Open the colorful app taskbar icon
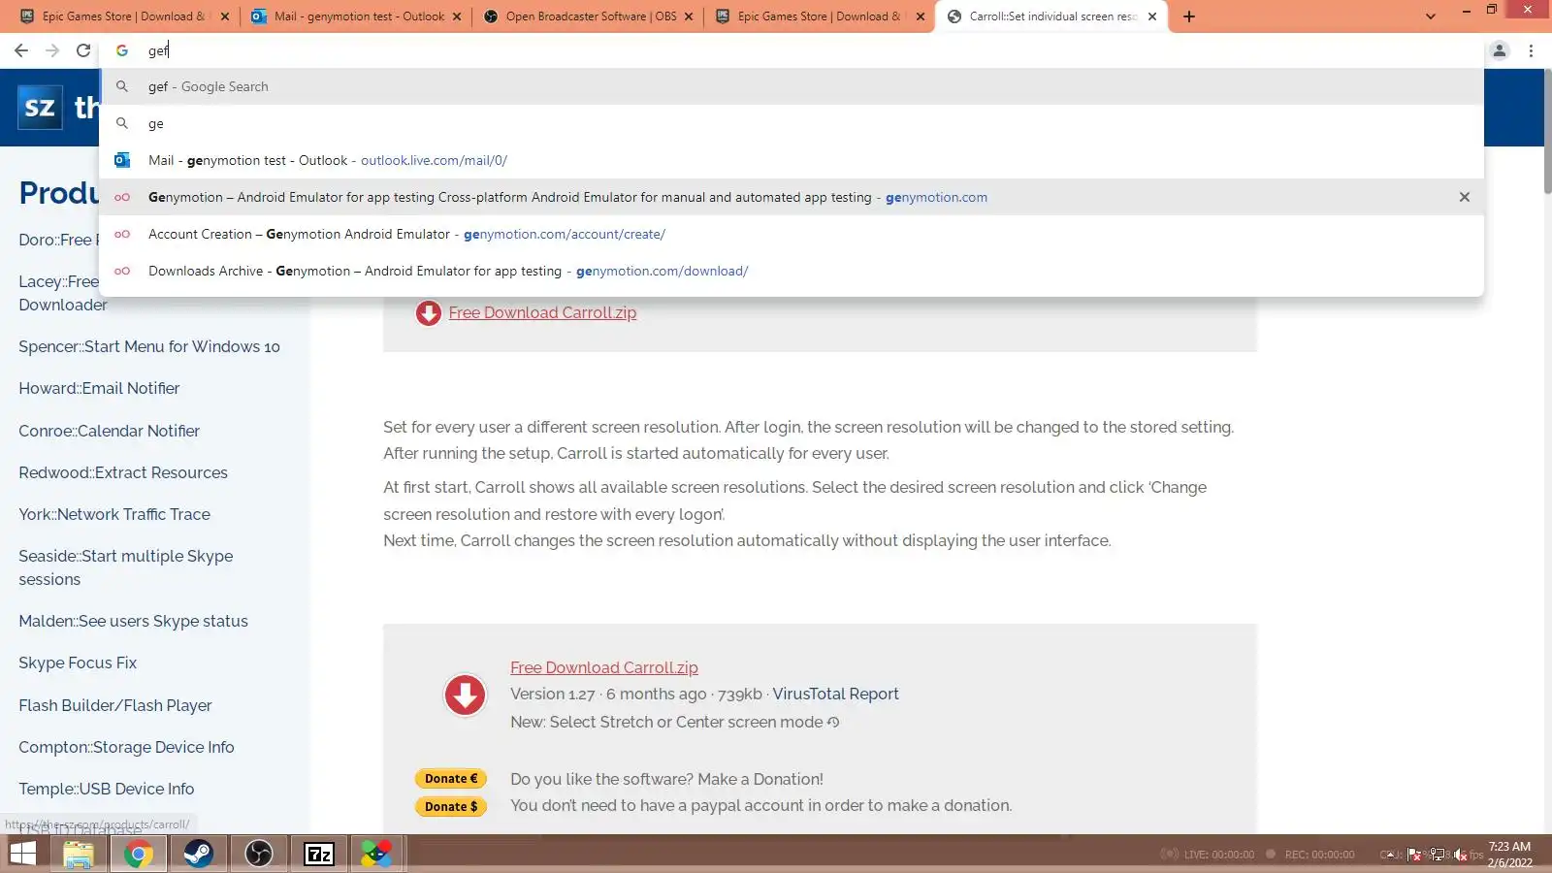1552x873 pixels. (377, 854)
